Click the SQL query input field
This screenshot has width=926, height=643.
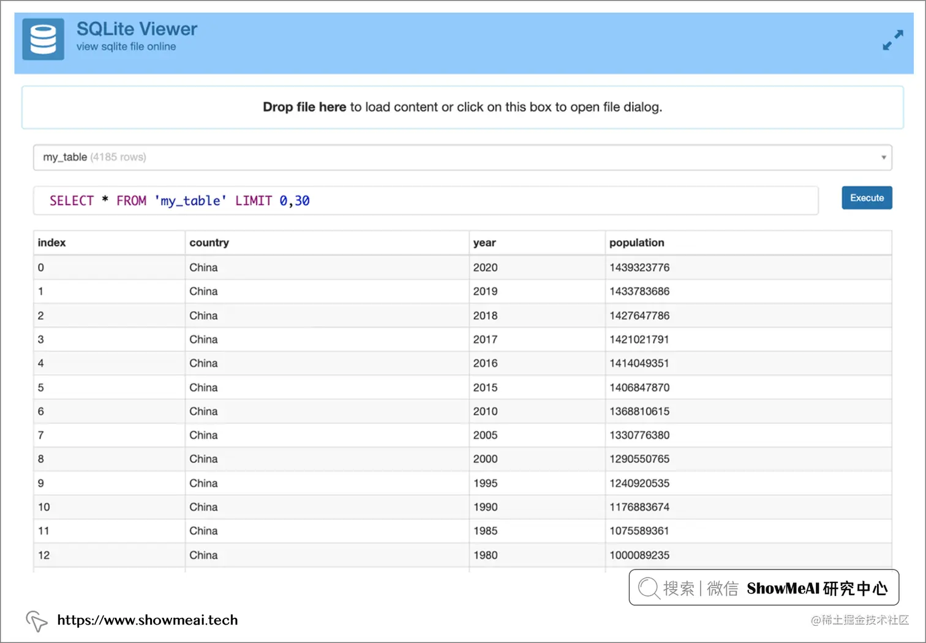pos(426,201)
